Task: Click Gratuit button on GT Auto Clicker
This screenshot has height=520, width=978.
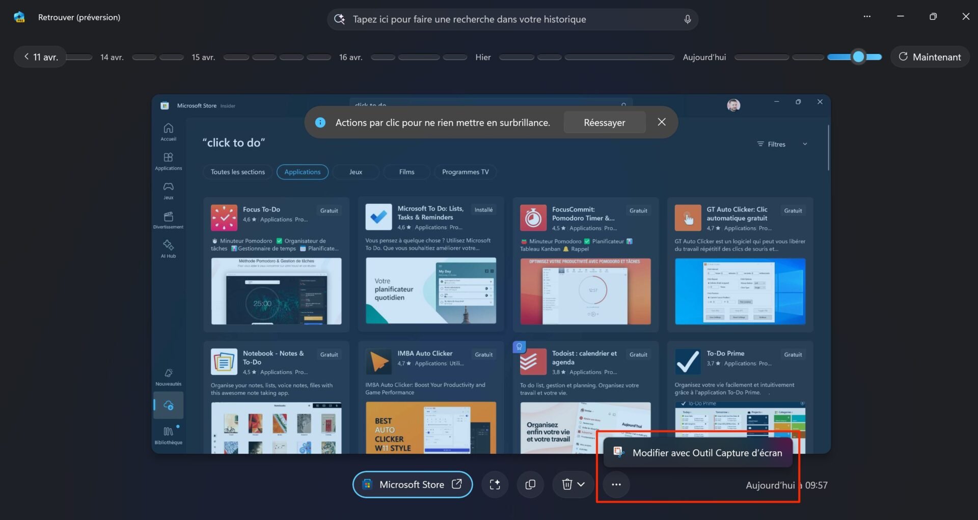Action: 793,210
